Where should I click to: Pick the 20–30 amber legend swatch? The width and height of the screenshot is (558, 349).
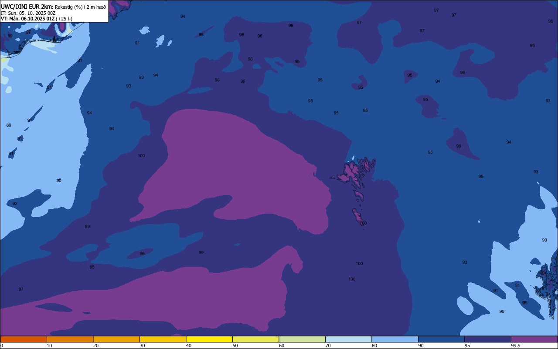(116, 339)
